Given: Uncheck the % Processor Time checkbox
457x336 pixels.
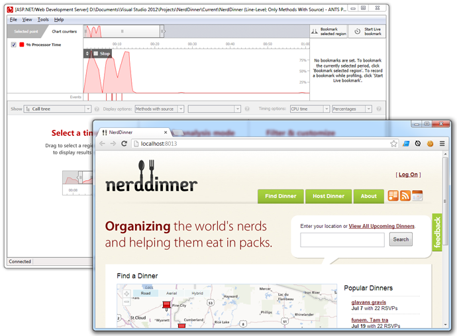Looking at the screenshot, I should (x=14, y=44).
